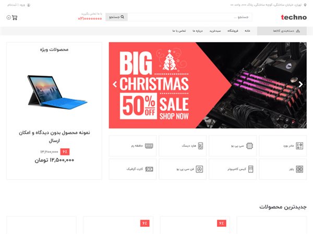Expand the دسته‌بندی کالاها categories menu
Viewport: 313px width, 234px height.
[x=282, y=31]
